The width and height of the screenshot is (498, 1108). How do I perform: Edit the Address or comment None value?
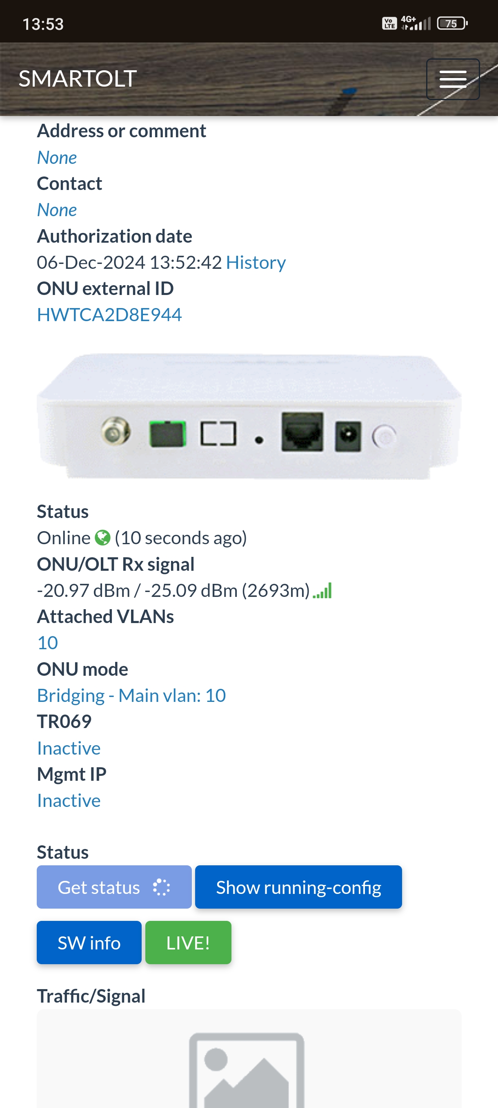click(57, 157)
